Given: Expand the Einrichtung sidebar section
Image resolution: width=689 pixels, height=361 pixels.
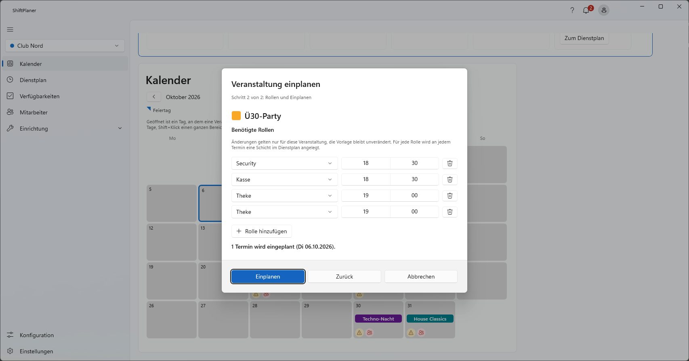Looking at the screenshot, I should pos(65,129).
